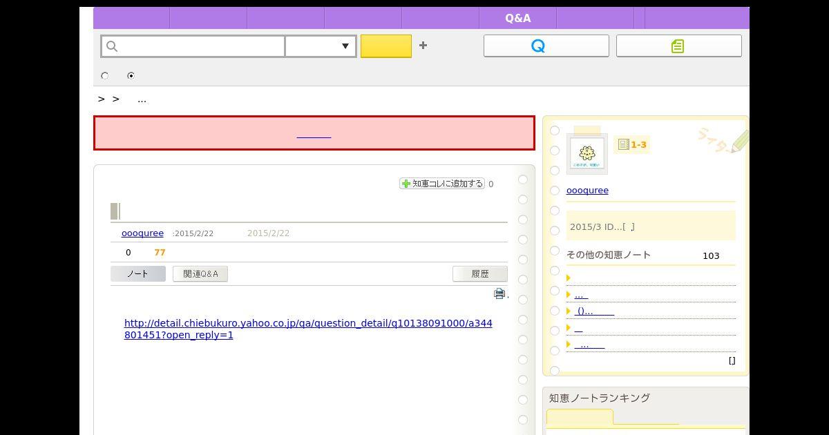Open author link ooooquree under note title
This screenshot has width=829, height=435.
tap(142, 233)
